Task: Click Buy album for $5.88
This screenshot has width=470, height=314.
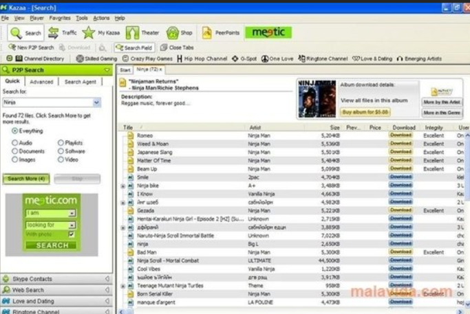Action: 365,112
